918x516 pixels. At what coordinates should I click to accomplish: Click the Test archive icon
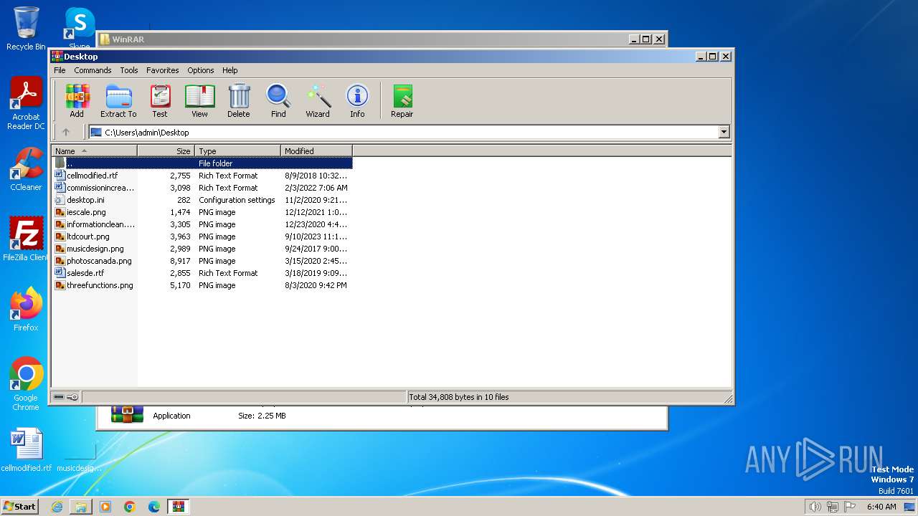[160, 101]
